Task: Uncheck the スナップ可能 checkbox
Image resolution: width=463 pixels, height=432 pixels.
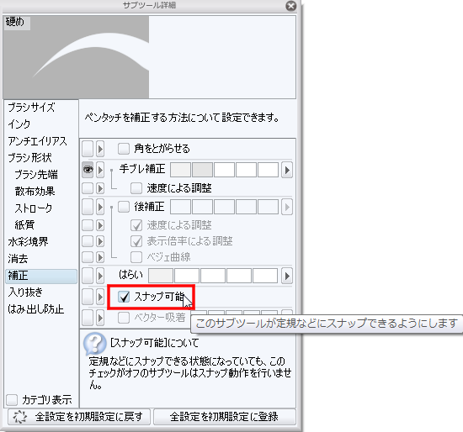Action: 124,297
